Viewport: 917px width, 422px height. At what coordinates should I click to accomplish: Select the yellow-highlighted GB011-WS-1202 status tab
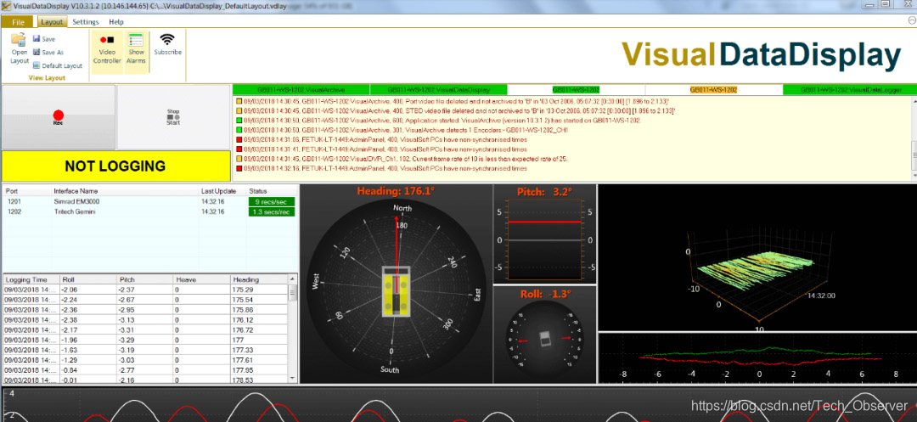713,90
